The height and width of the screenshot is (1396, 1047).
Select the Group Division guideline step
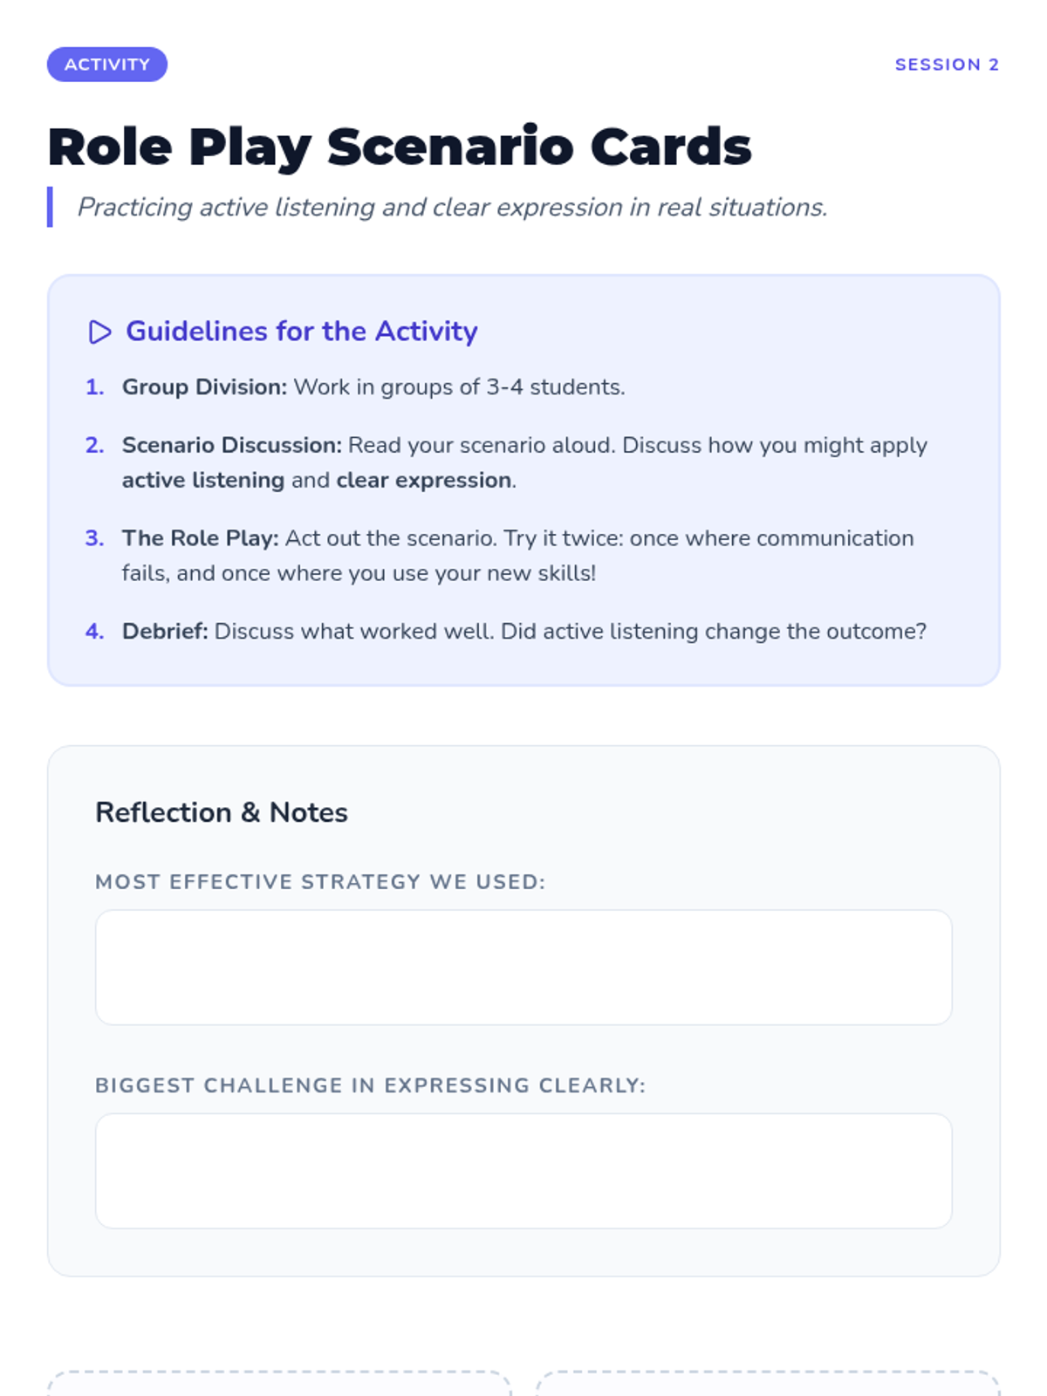[x=373, y=387]
